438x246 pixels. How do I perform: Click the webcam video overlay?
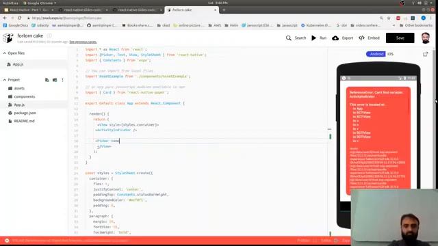click(394, 217)
